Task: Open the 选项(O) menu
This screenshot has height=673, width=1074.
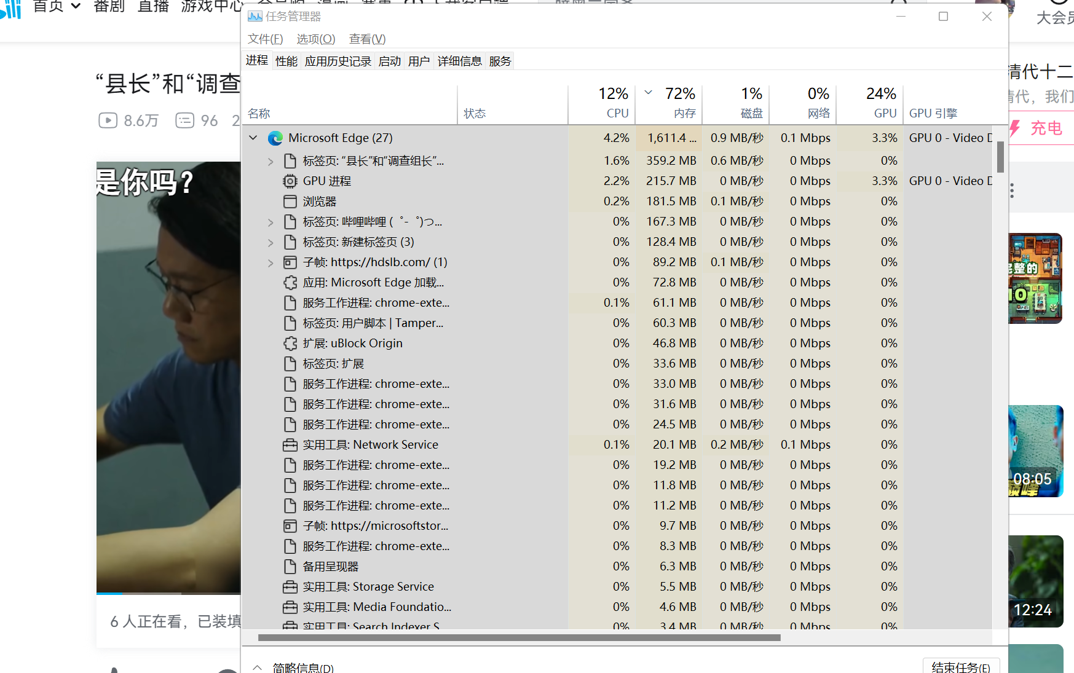Action: tap(316, 39)
